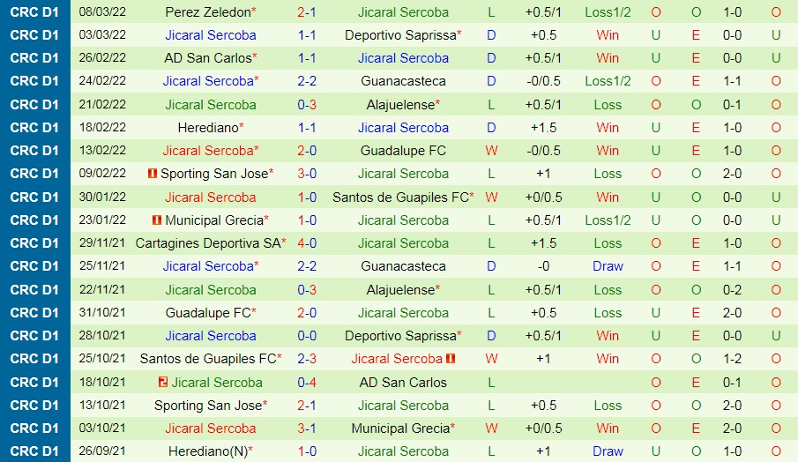798x462 pixels.
Task: Click red card icon after Jicaral Sercoba, 25/10/21 row
Action: tap(451, 359)
